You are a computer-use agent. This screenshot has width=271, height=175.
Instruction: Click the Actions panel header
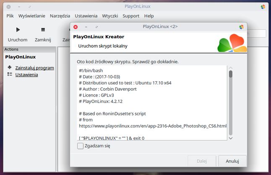[29, 49]
